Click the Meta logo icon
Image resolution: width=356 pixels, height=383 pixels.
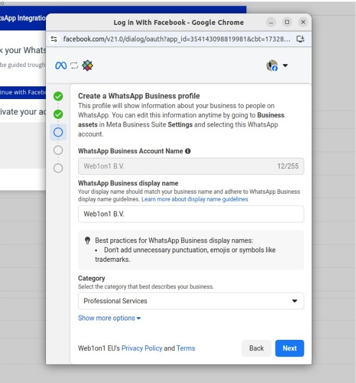point(61,66)
